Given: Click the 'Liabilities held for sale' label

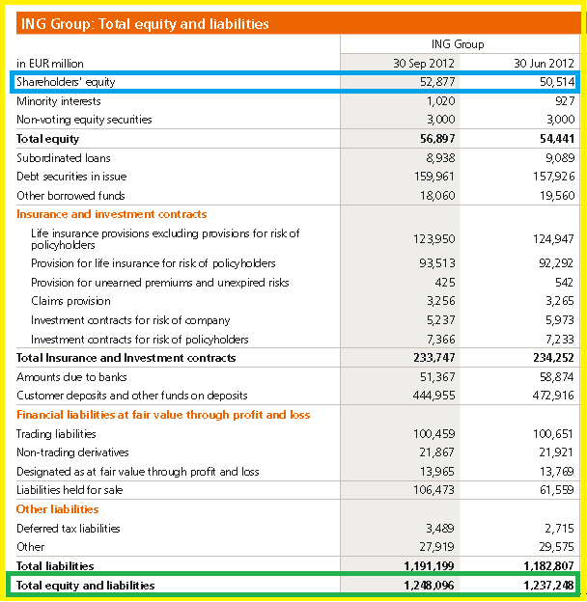Looking at the screenshot, I should 70,490.
